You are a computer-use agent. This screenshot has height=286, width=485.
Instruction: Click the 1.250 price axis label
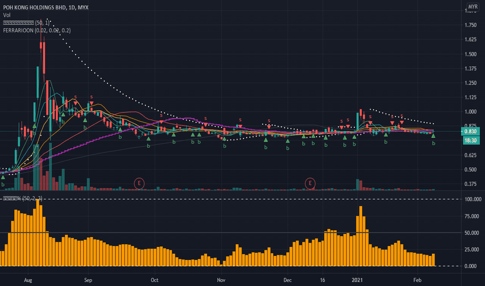pyautogui.click(x=470, y=83)
